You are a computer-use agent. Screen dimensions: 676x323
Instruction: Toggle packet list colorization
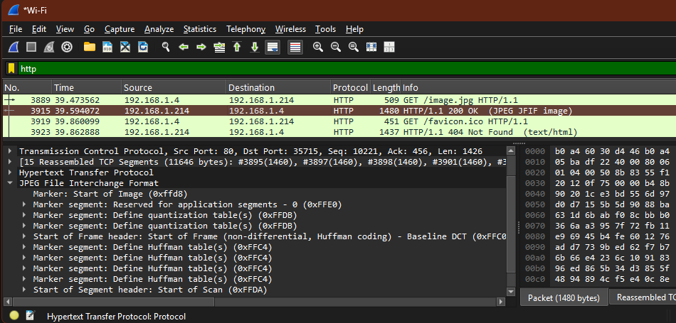coord(295,47)
